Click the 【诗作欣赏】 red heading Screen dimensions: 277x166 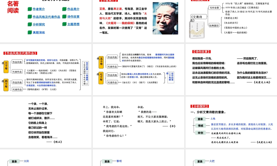coord(202,52)
